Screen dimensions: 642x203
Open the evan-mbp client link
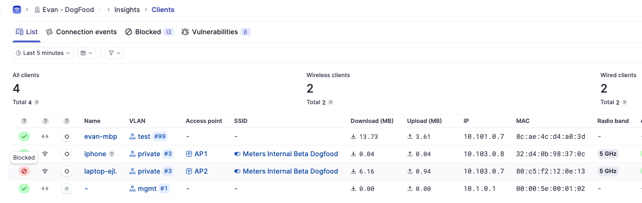(x=101, y=136)
